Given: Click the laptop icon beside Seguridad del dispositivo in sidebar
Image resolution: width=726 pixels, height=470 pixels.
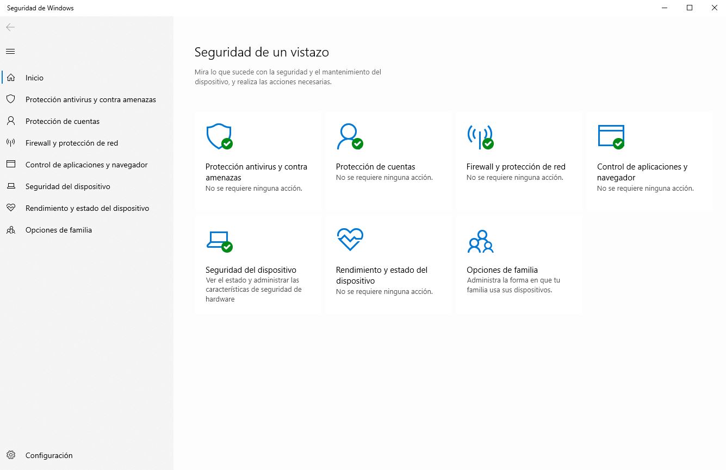Looking at the screenshot, I should (10, 186).
